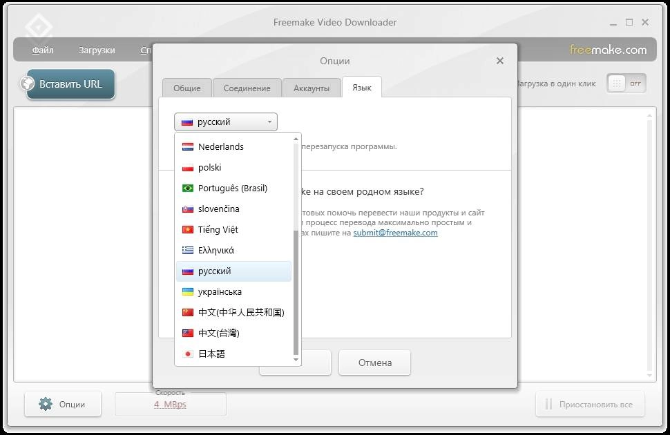Close the Опции dialog with X
Viewport: 670px width, 435px height.
tap(500, 61)
